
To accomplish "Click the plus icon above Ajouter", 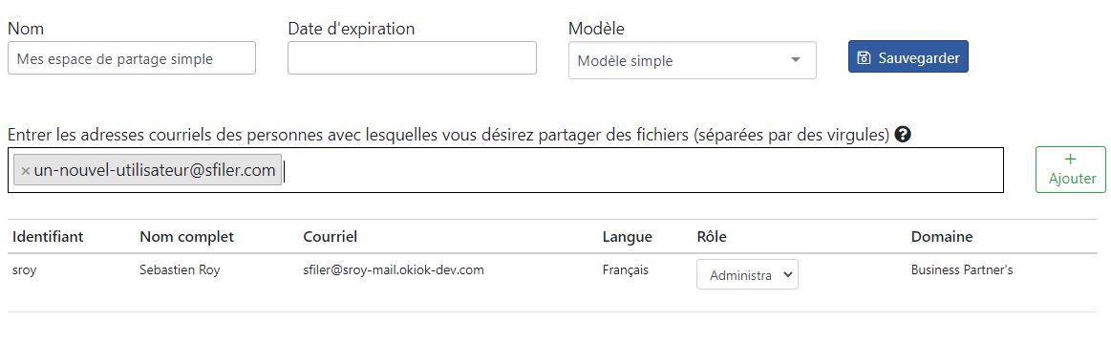I will (1071, 160).
